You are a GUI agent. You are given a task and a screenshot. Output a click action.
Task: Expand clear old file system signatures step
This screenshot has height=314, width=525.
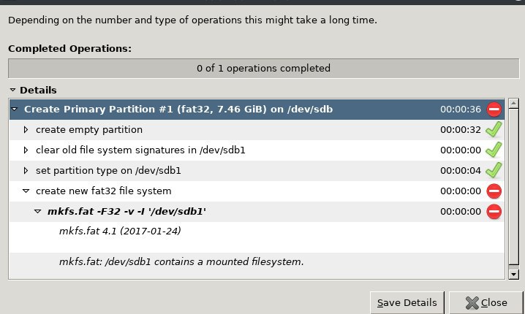tap(26, 150)
